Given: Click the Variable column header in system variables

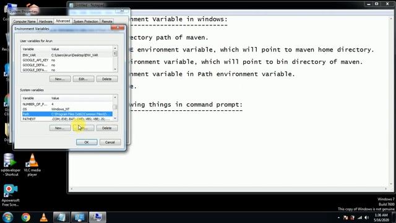Looking at the screenshot, I should click(36, 98).
